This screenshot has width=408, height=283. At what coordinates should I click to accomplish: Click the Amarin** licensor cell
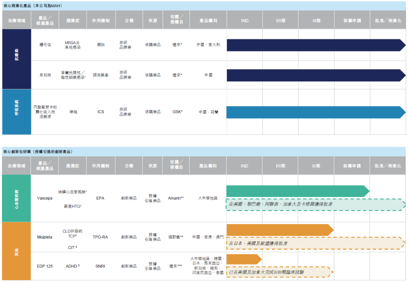[176, 198]
